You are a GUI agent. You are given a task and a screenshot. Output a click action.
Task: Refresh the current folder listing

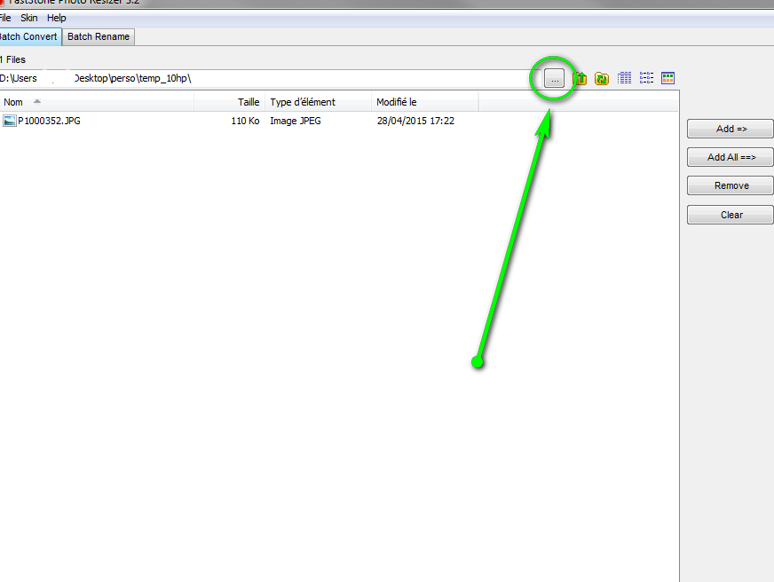pos(602,79)
